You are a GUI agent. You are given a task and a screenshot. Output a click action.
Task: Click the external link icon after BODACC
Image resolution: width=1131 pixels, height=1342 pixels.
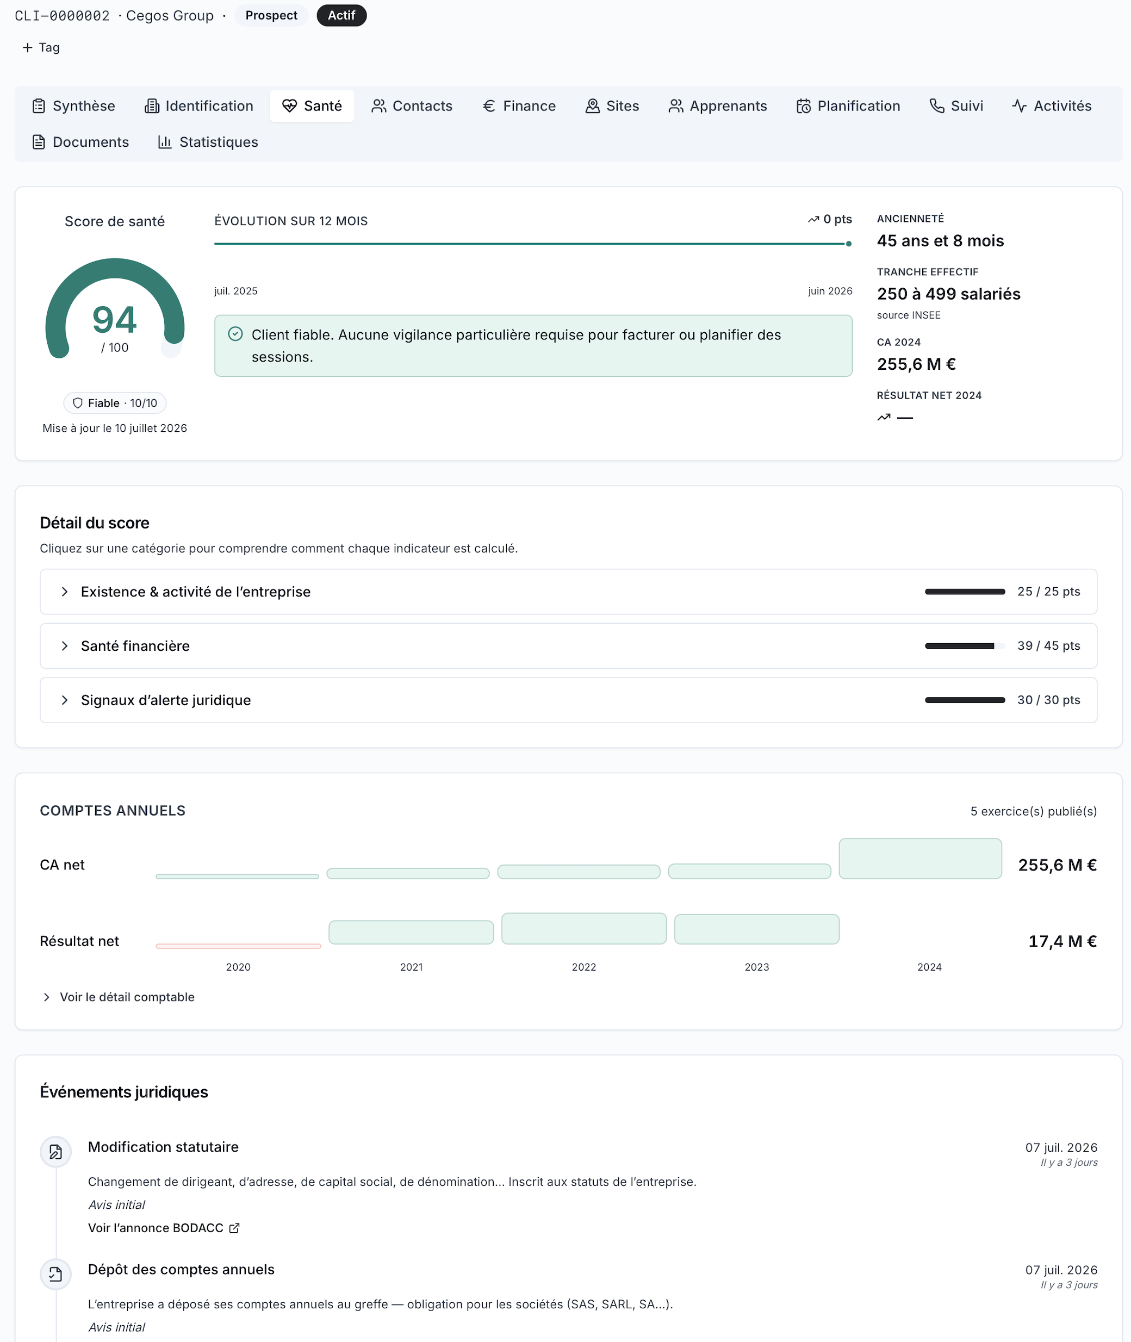point(235,1228)
